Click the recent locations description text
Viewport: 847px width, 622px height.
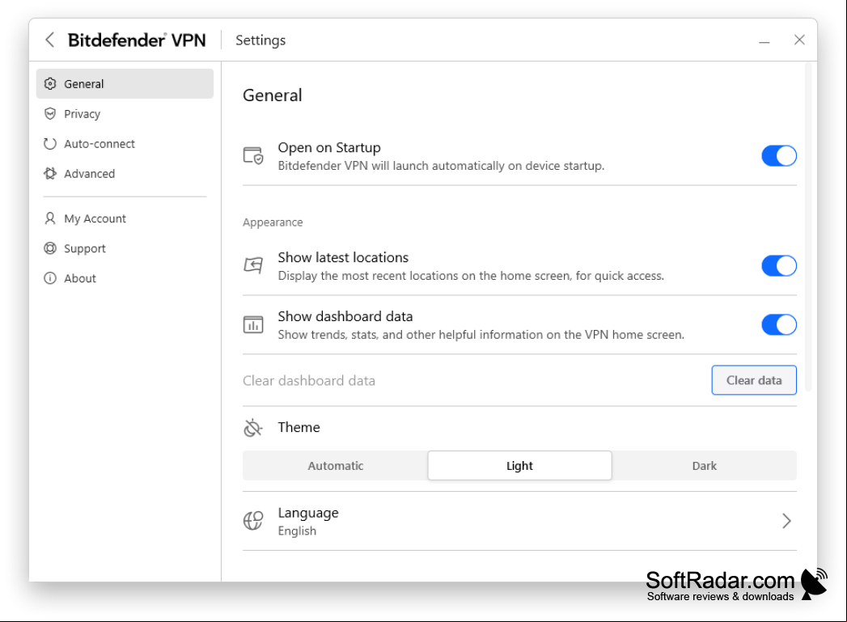tap(471, 275)
